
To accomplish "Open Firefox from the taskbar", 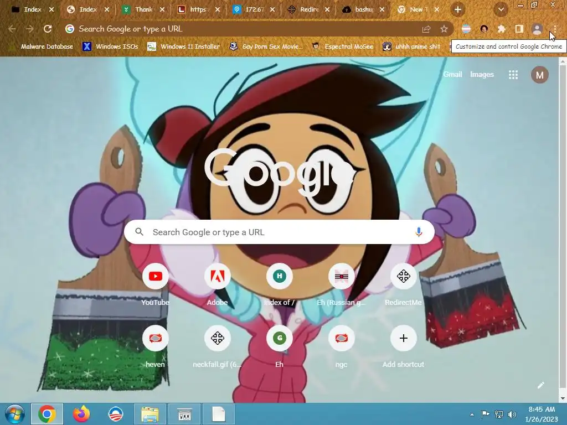I will (81, 414).
